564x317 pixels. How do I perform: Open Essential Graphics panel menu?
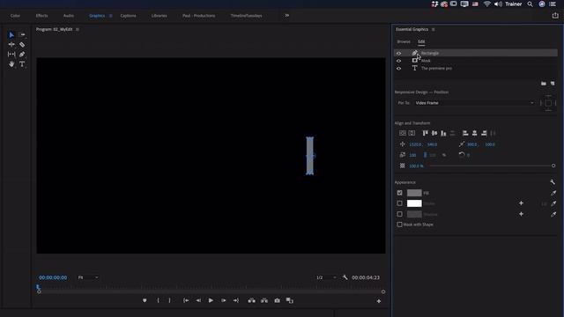(433, 29)
